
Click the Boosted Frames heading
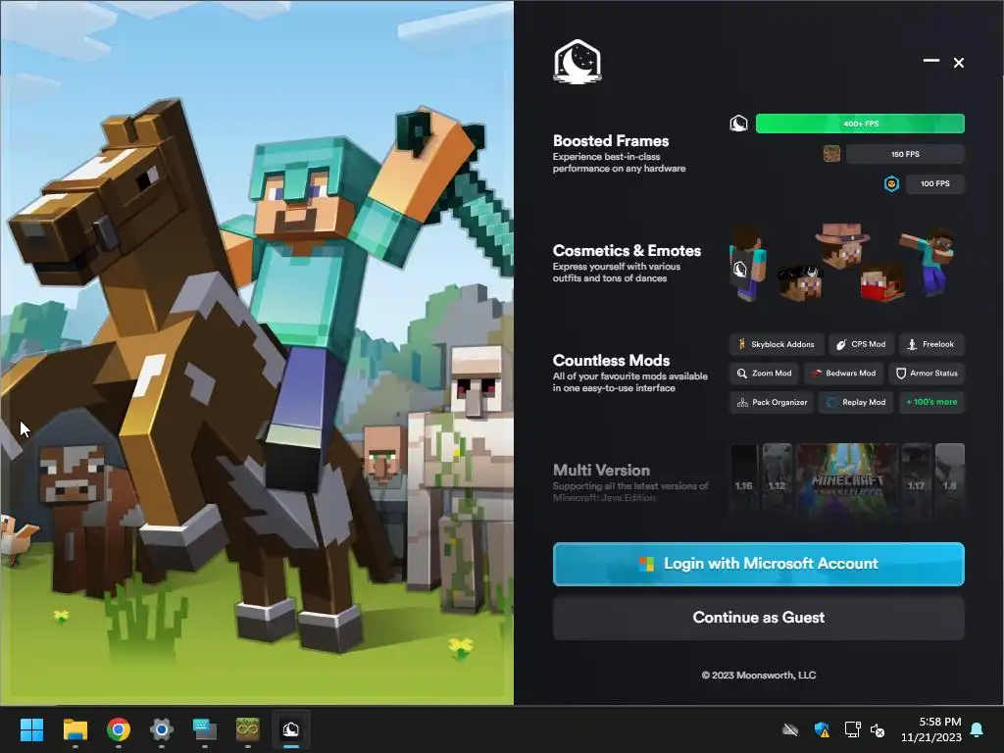(x=610, y=141)
